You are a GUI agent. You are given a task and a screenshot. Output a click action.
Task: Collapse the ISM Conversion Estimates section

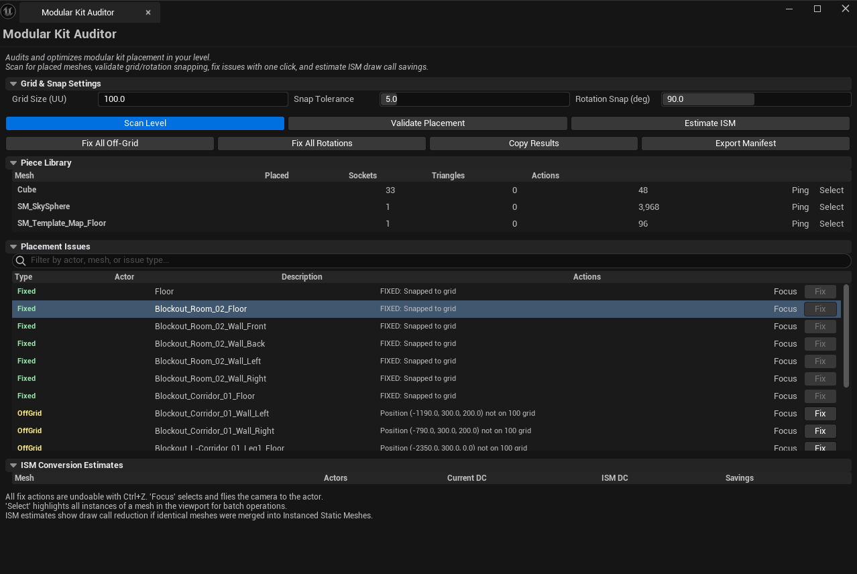coord(13,465)
